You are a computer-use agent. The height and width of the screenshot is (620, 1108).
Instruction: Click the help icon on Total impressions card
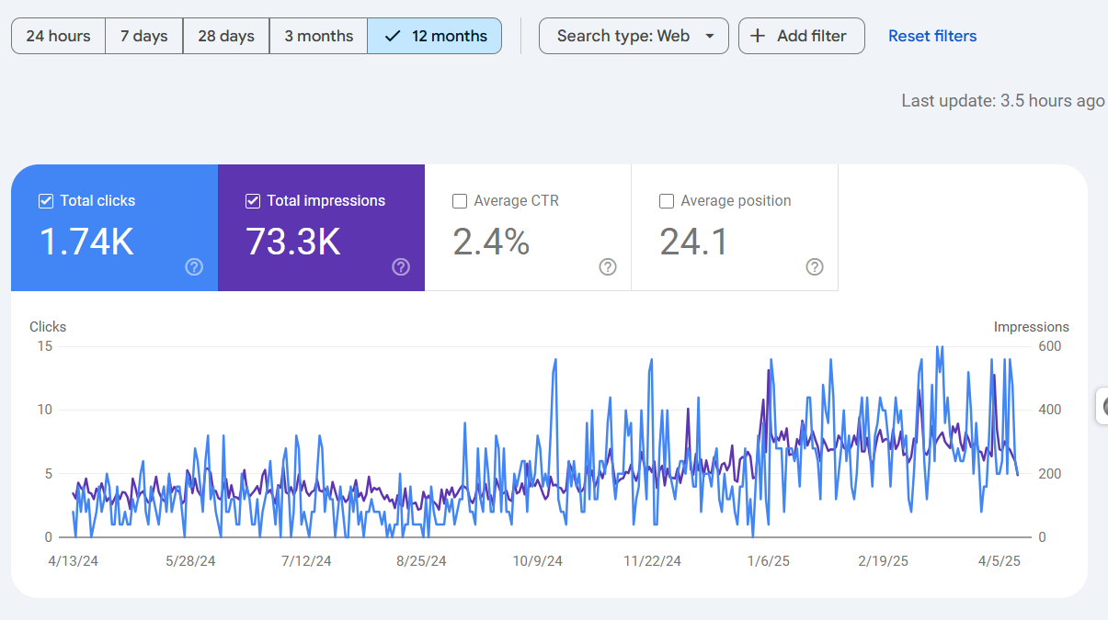tap(401, 267)
